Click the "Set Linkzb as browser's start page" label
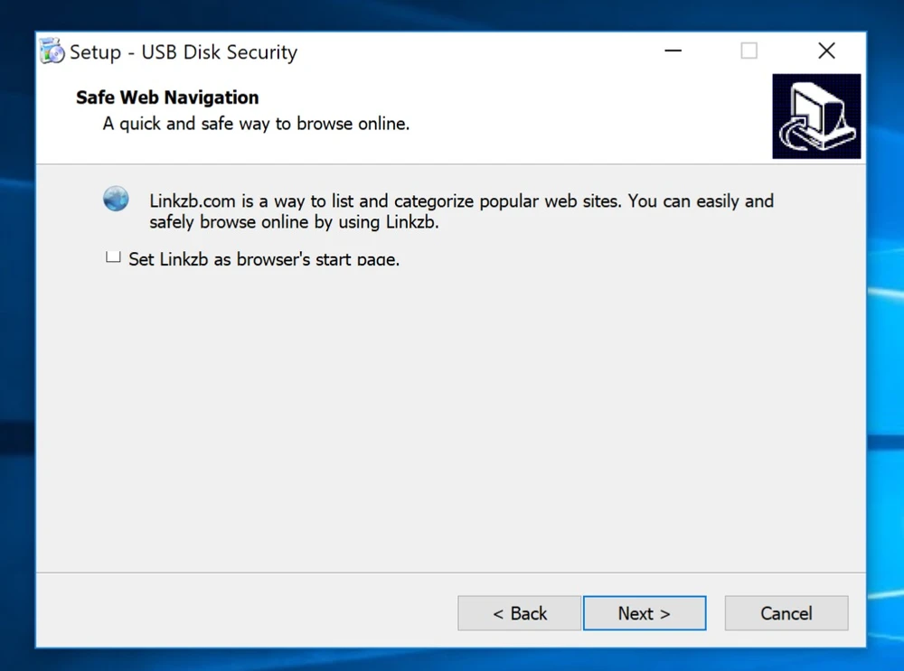The height and width of the screenshot is (671, 904). tap(264, 260)
